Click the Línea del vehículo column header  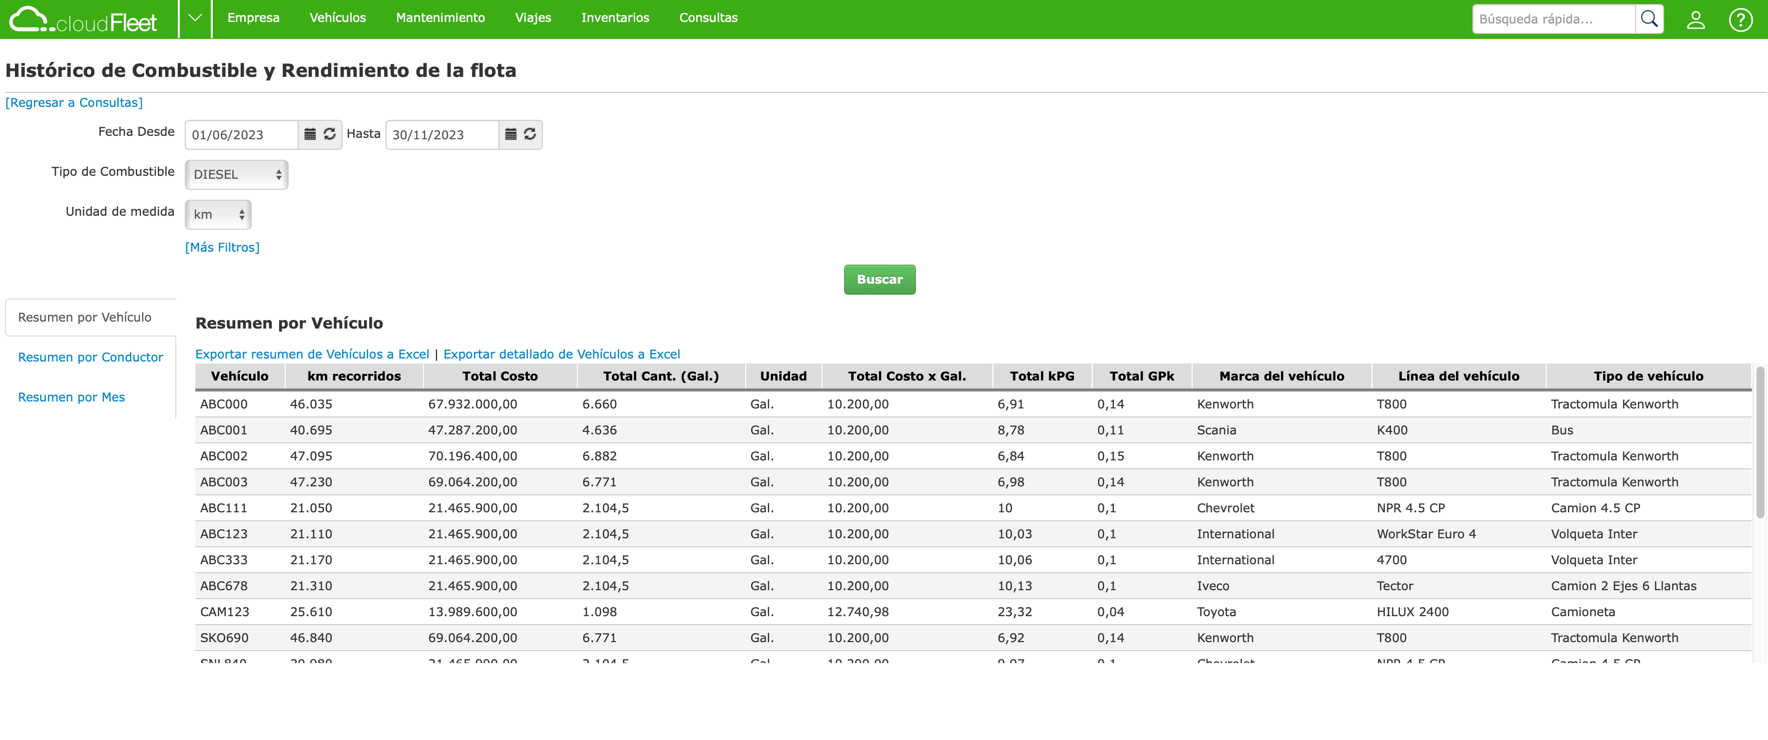coord(1458,376)
